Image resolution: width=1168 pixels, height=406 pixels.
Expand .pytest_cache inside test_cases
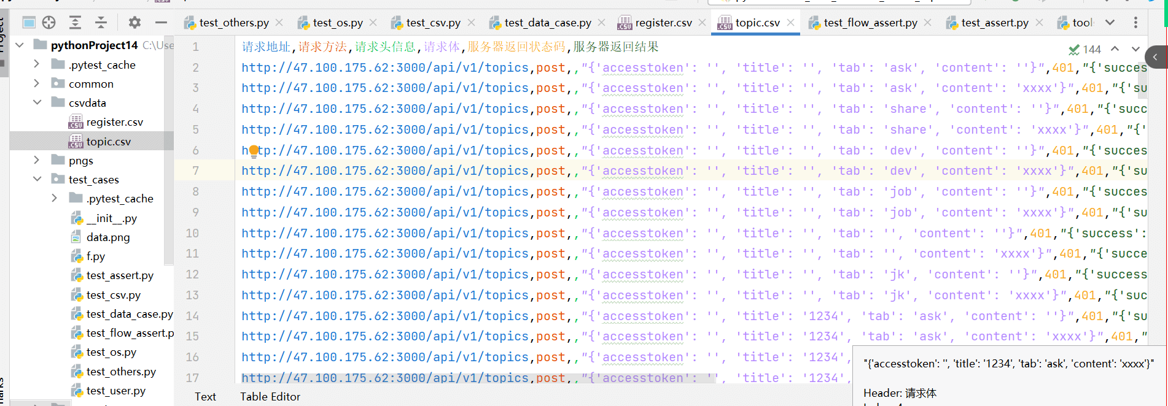coord(54,197)
